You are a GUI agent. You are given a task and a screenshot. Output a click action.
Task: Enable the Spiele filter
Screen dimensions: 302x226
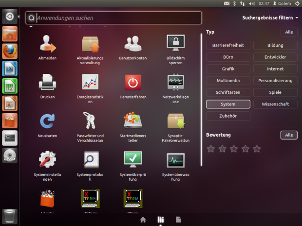coord(275,92)
